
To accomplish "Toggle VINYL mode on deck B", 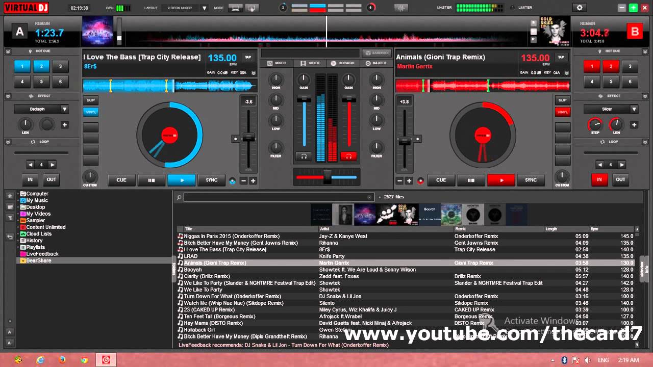I will pyautogui.click(x=562, y=112).
